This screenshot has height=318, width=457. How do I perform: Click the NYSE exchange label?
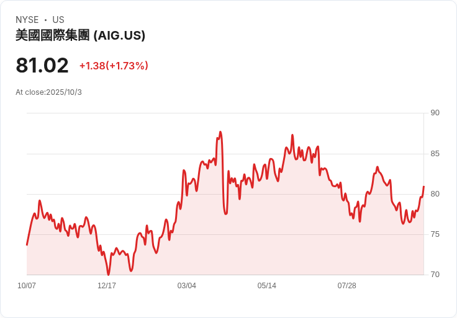point(27,20)
